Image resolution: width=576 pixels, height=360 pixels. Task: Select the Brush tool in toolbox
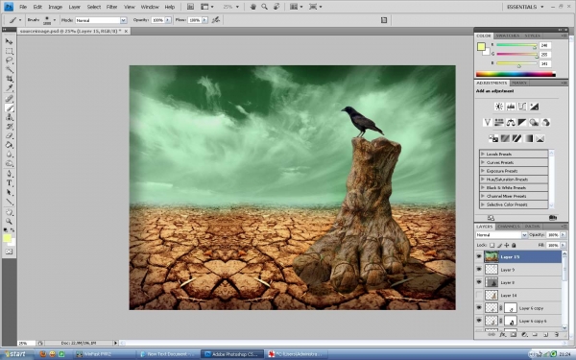pos(10,108)
